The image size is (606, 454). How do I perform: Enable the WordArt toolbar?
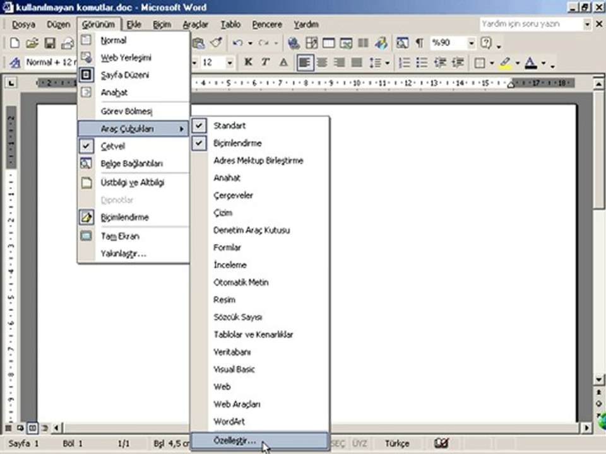259,422
